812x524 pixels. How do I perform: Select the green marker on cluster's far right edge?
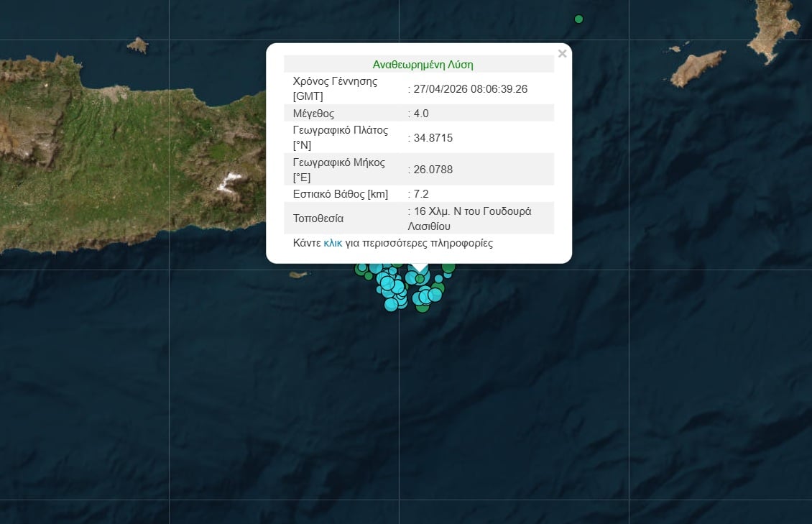pyautogui.click(x=449, y=267)
